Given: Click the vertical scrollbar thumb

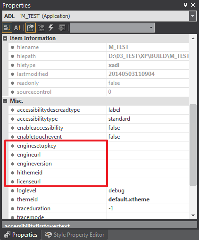Looking at the screenshot, I should pos(193,145).
